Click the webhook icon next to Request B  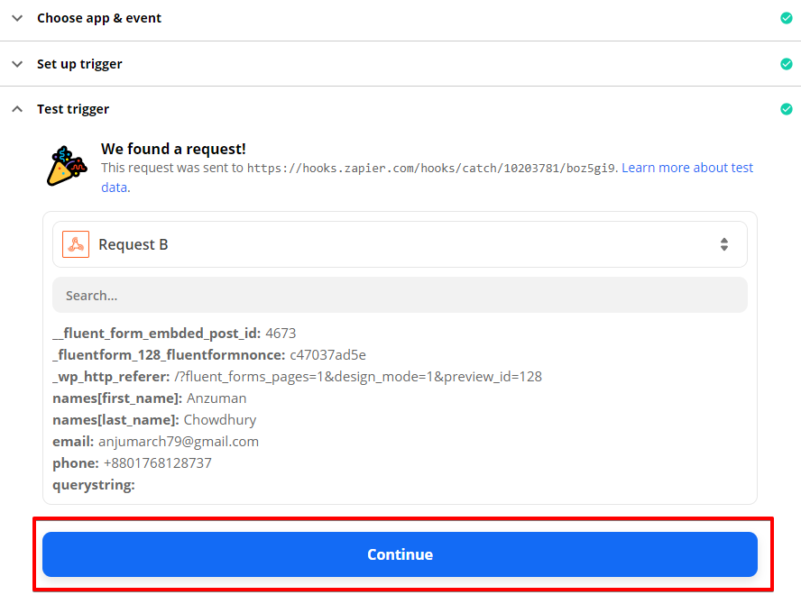(x=76, y=244)
